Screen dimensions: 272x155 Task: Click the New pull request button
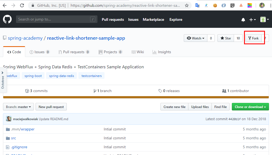click(x=51, y=107)
